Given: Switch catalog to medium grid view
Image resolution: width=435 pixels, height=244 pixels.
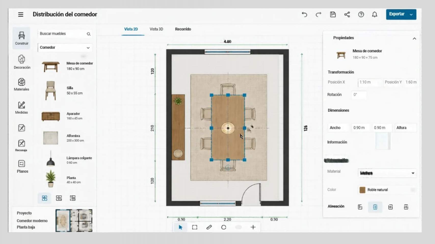Looking at the screenshot, I should (59, 198).
